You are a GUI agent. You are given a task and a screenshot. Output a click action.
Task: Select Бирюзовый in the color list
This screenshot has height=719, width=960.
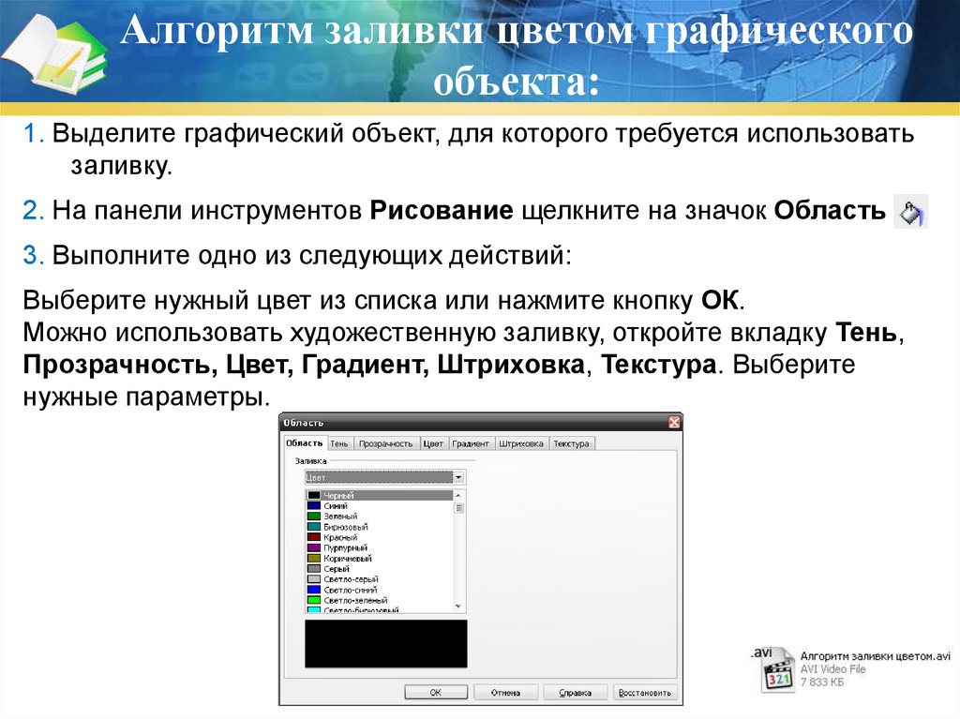pos(379,527)
